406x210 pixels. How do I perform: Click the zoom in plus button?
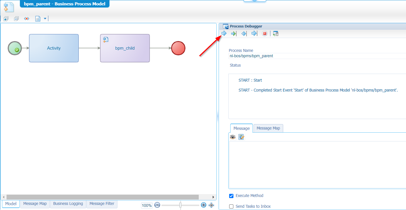pos(204,205)
